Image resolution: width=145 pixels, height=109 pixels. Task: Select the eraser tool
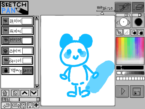(x=138, y=7)
